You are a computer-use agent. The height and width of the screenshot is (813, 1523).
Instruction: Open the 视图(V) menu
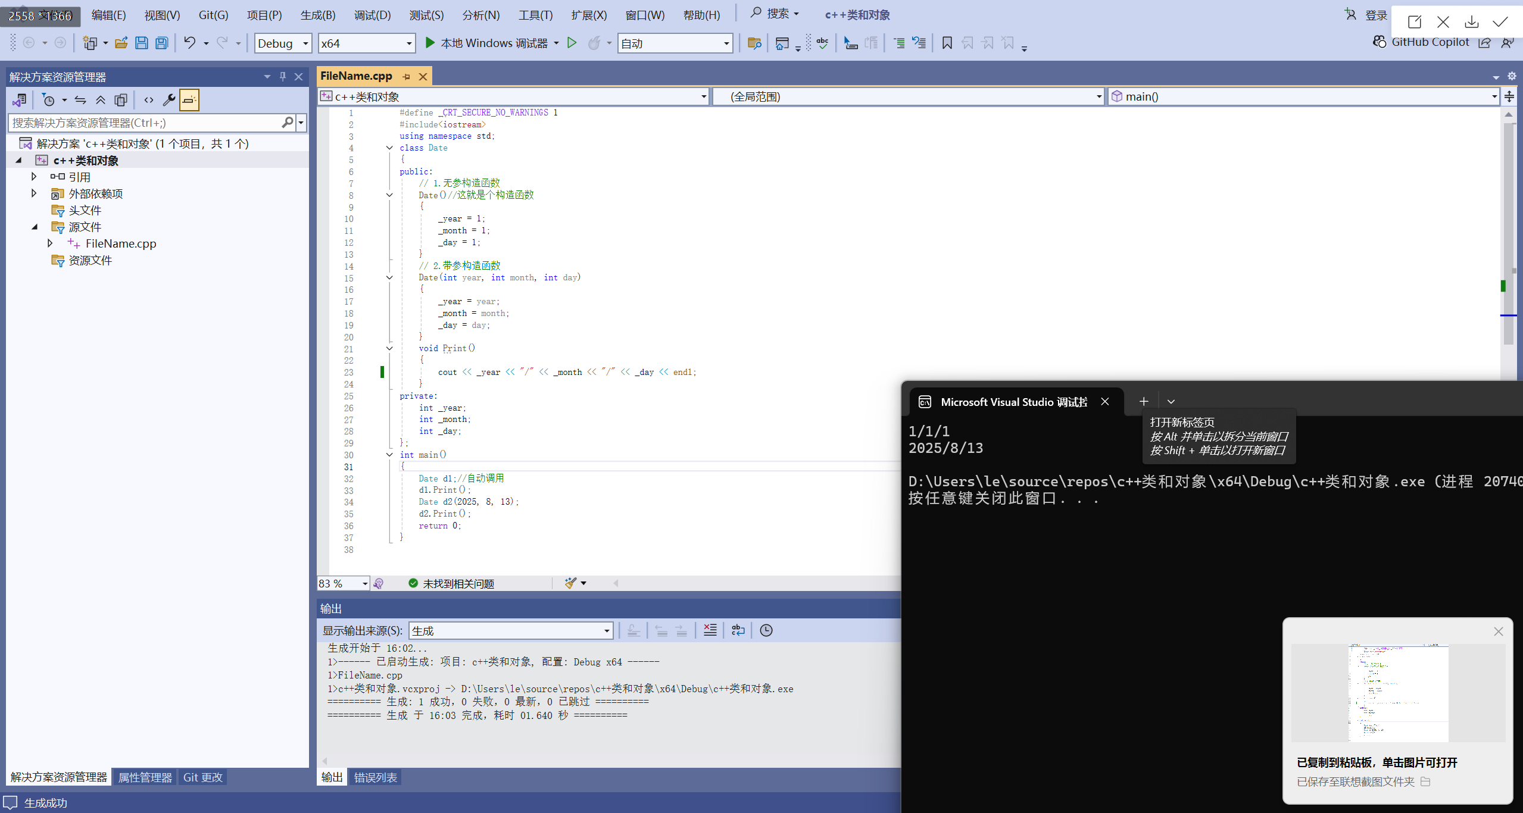coord(162,15)
